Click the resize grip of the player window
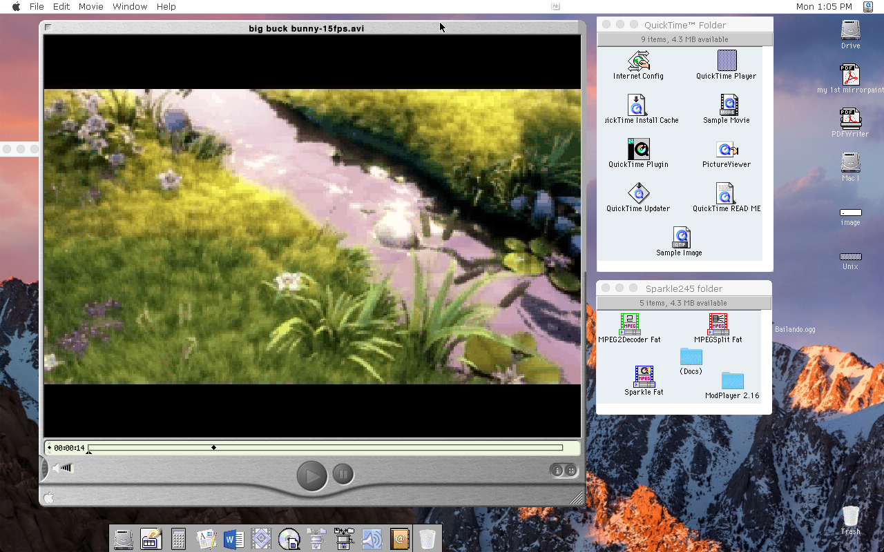Image resolution: width=884 pixels, height=552 pixels. coord(576,497)
